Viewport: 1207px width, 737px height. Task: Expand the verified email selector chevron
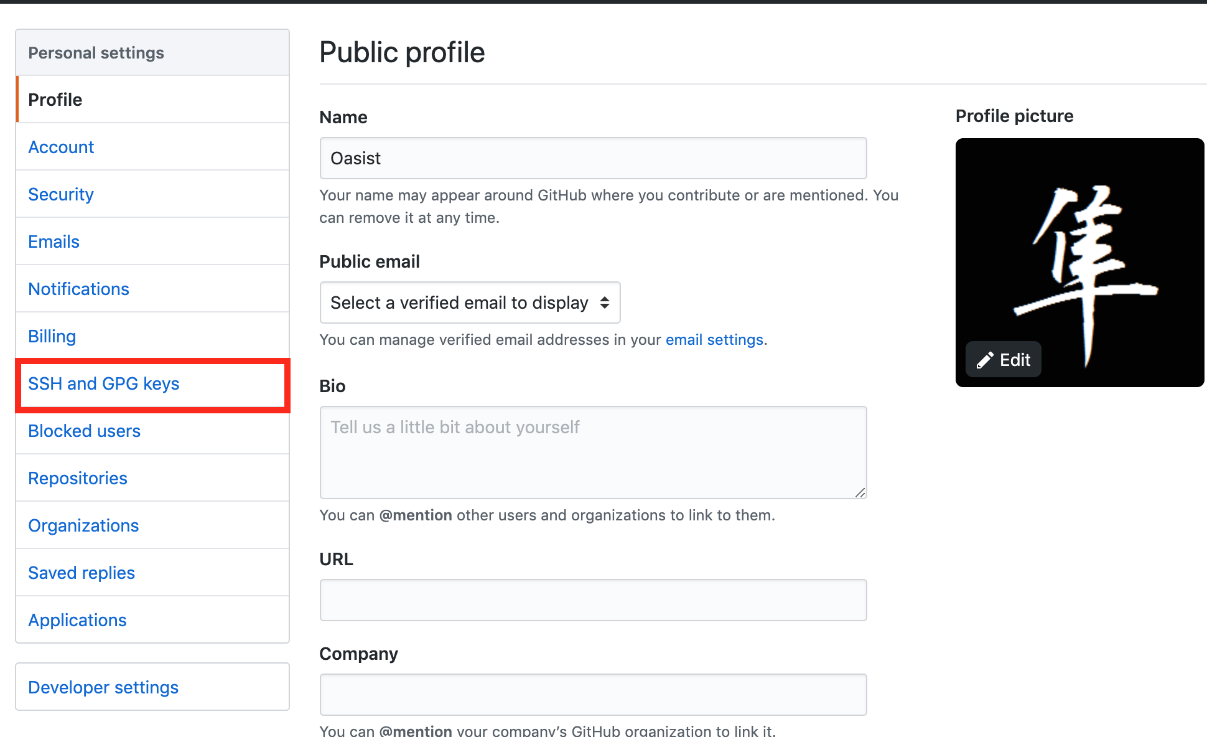point(603,303)
